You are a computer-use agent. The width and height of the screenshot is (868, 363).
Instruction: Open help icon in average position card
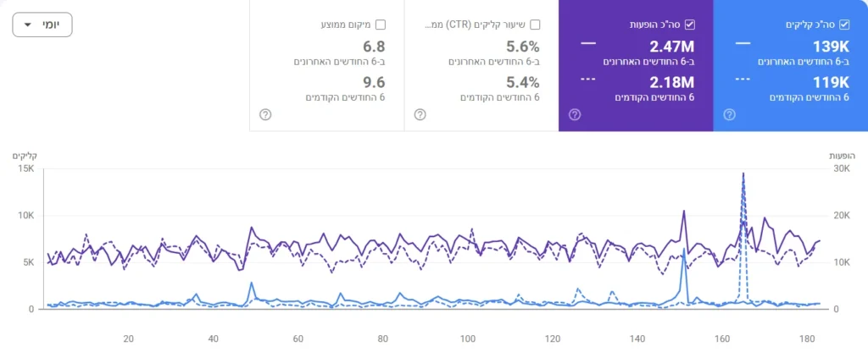[x=265, y=114]
